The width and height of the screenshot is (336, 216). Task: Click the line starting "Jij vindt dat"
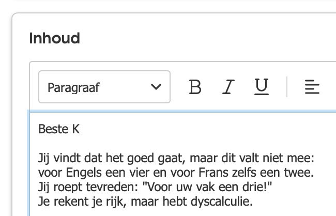(x=62, y=157)
